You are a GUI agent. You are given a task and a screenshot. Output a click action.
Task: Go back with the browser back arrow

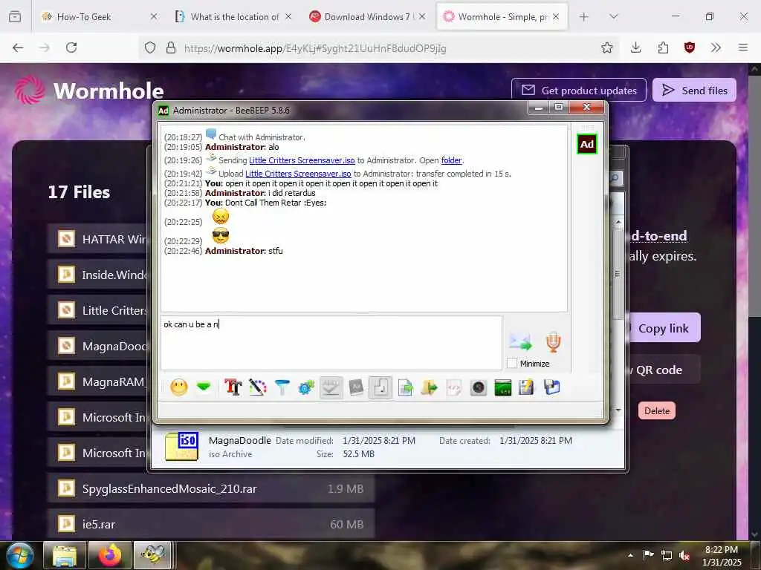click(x=18, y=47)
